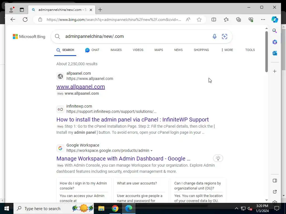
Task: Open link in new window sidebar icon
Action: click(x=275, y=192)
